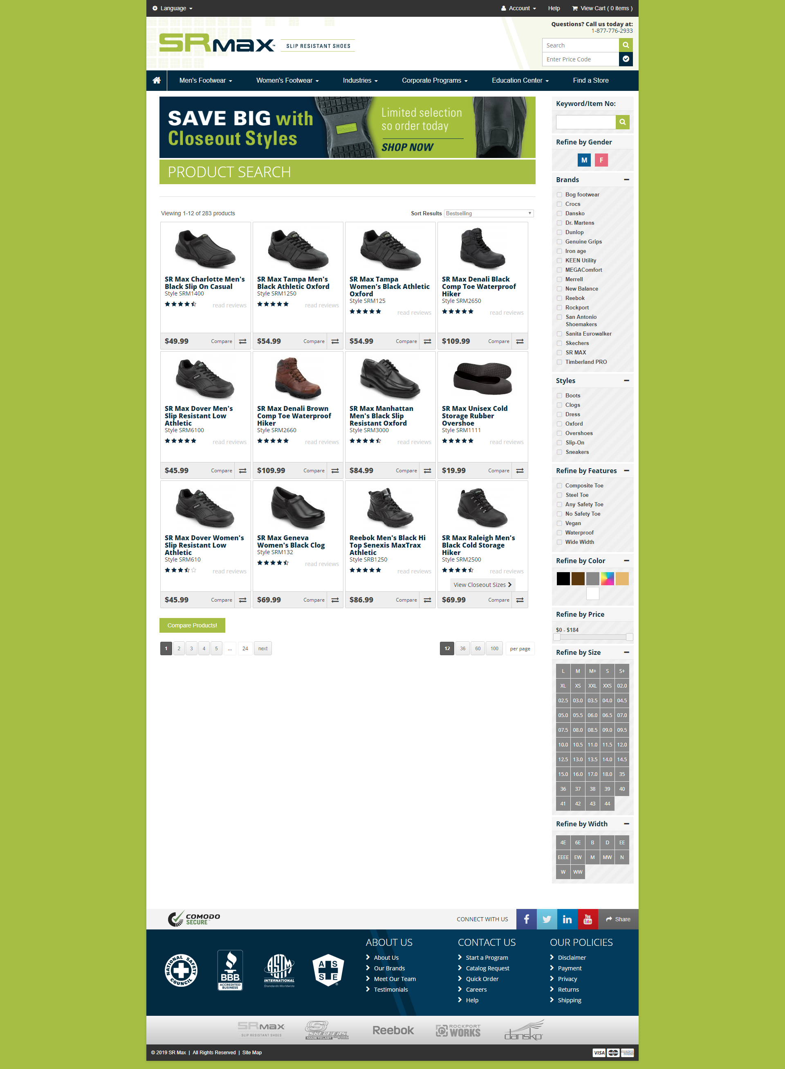This screenshot has height=1069, width=785.
Task: Click compare arrows icon for $109.99 Denali Black
Action: [x=520, y=341]
